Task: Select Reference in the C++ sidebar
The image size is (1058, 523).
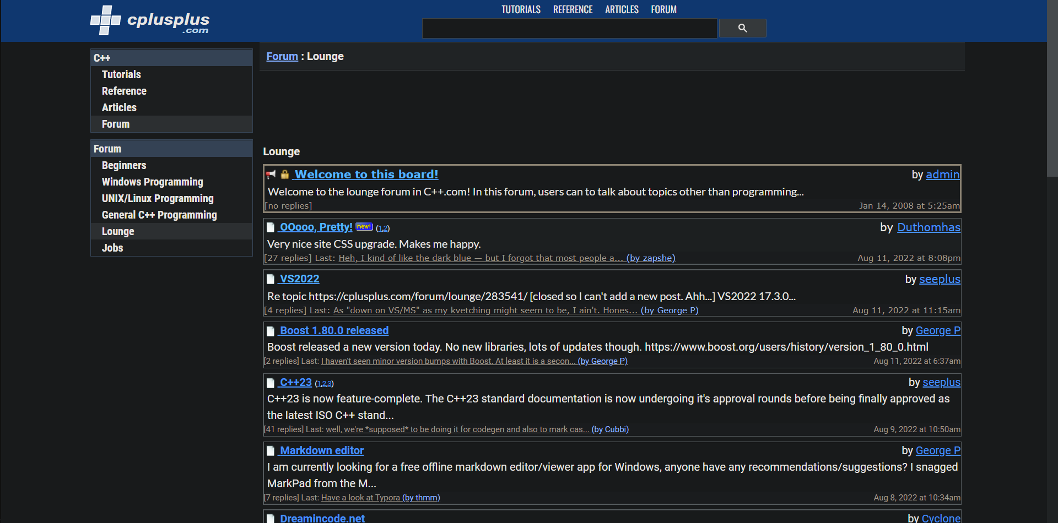Action: tap(171, 91)
